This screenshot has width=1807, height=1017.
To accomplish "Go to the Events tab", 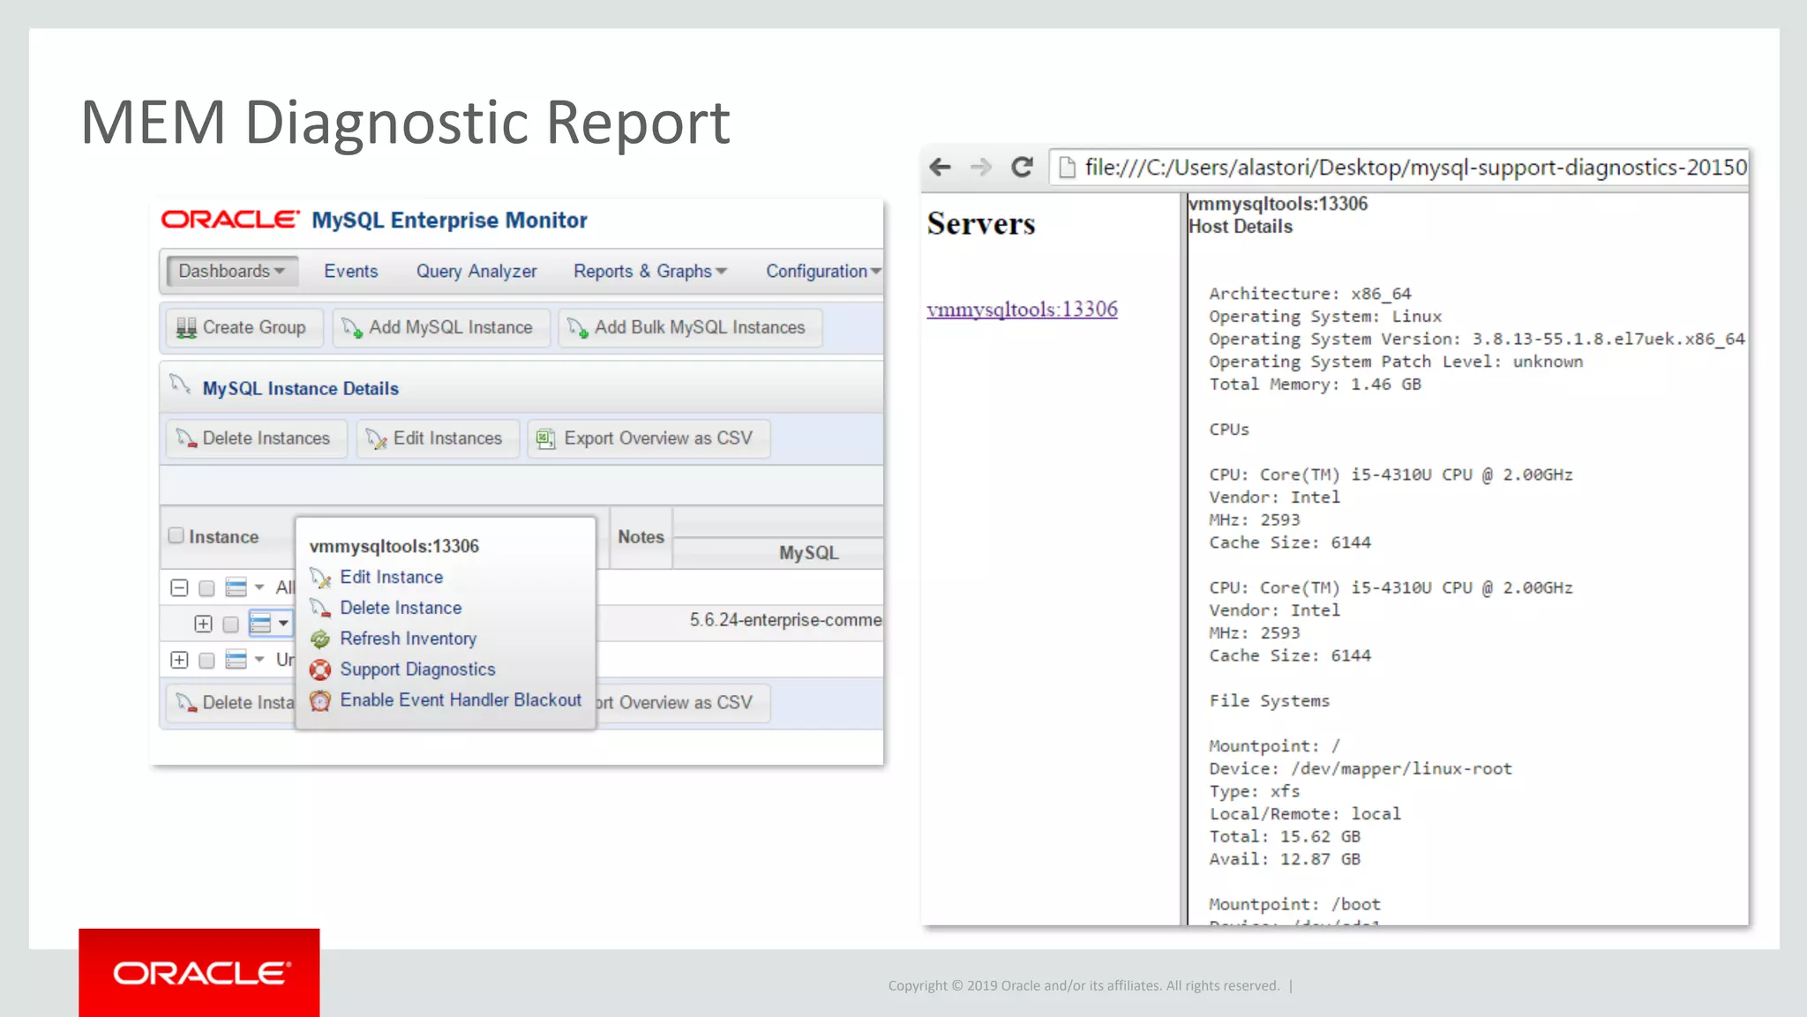I will [351, 271].
